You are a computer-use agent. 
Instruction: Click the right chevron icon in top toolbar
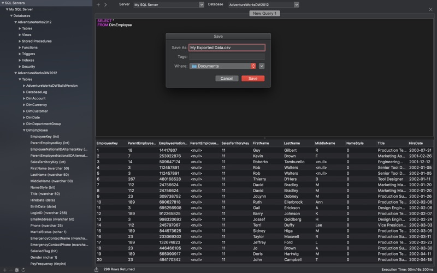105,4
